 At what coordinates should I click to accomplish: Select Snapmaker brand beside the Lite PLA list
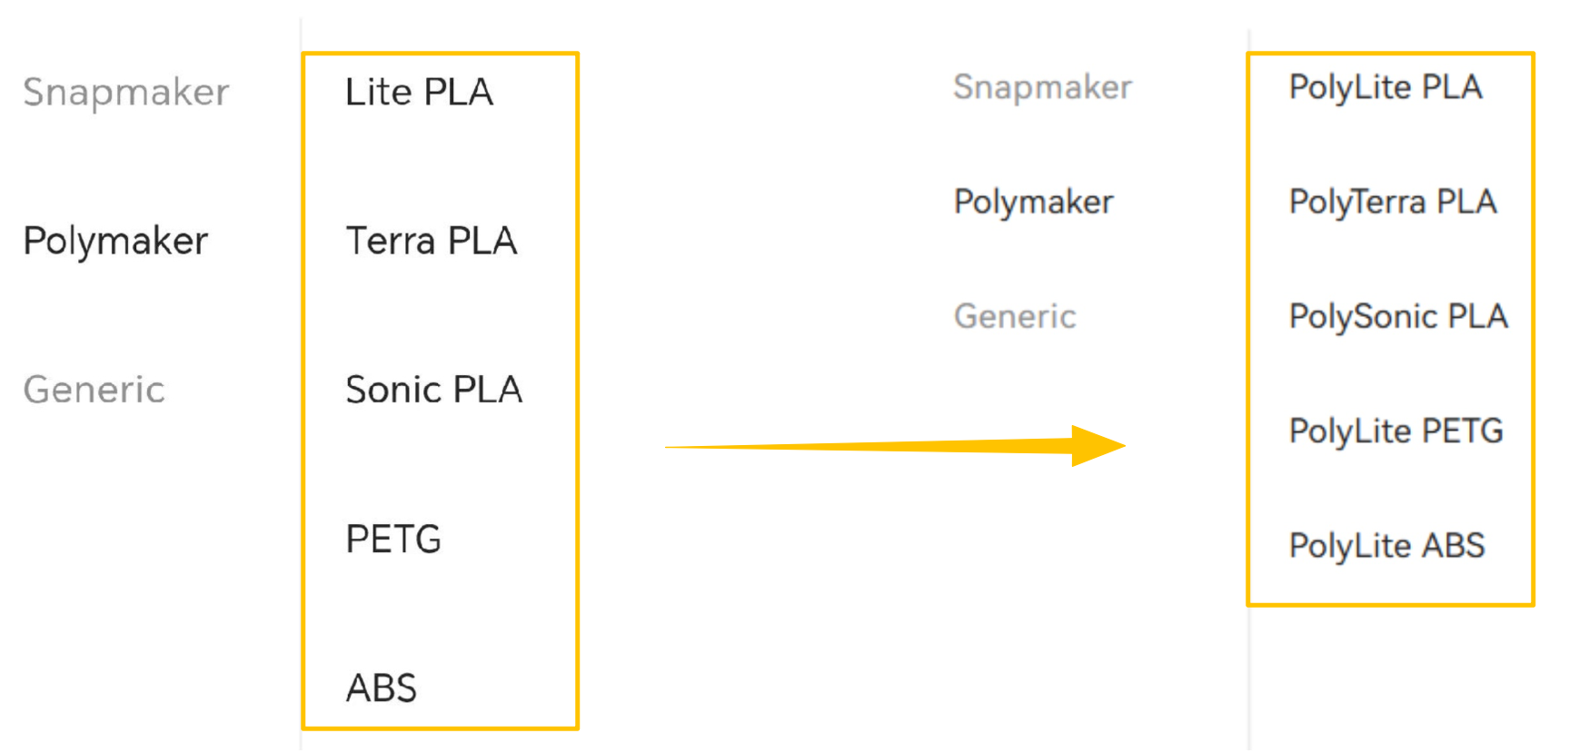tap(125, 92)
